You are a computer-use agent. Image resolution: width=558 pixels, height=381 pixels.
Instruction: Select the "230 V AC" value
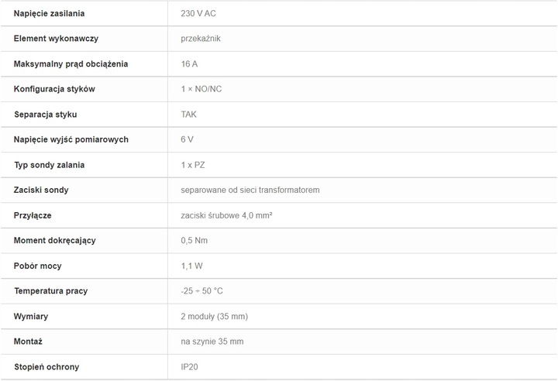(x=198, y=14)
